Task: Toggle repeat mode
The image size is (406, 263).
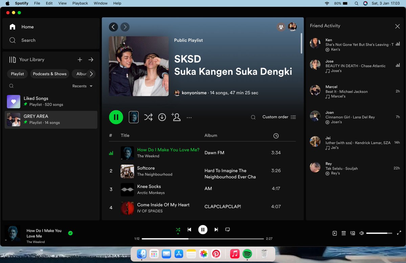Action: pos(228,229)
